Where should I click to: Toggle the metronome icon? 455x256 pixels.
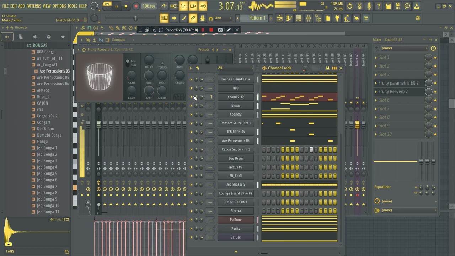tap(164, 6)
